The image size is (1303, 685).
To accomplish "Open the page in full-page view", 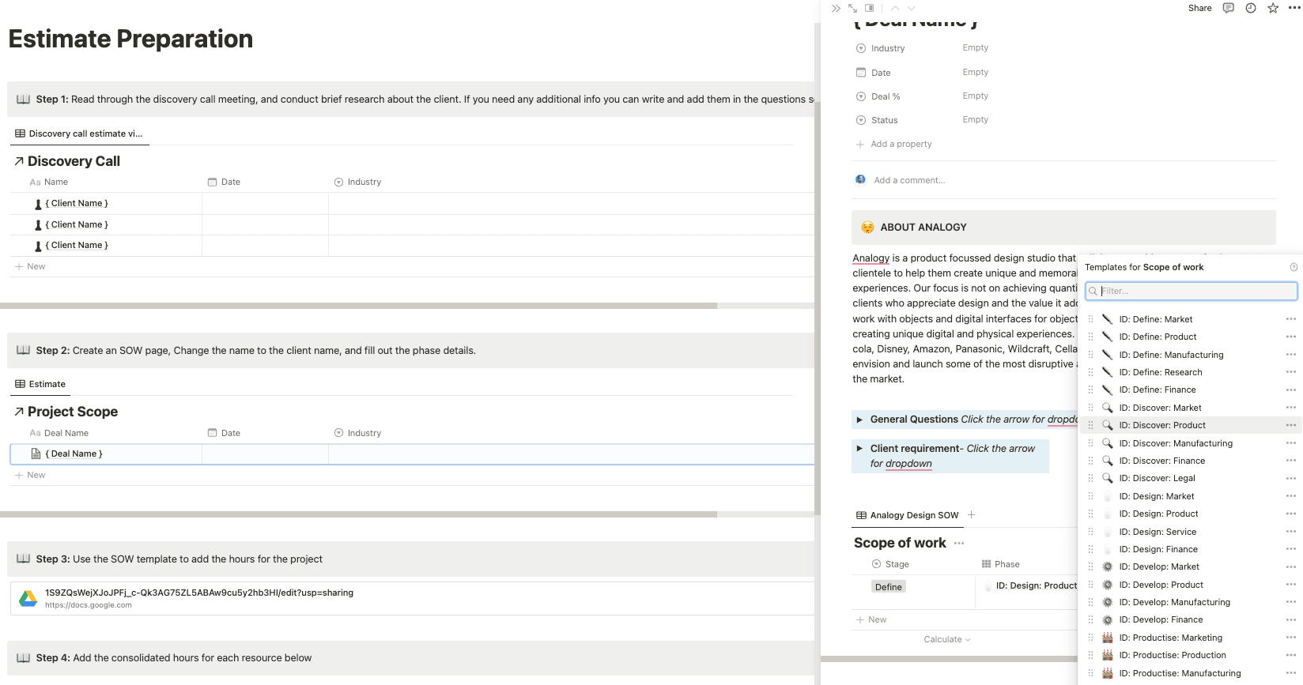I will [x=852, y=8].
